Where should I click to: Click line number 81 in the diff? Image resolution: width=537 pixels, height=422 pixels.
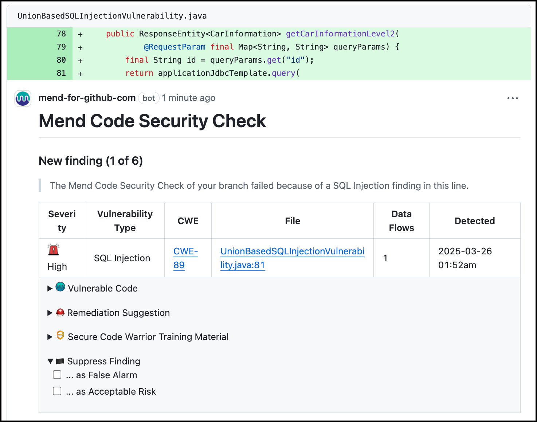pos(61,73)
